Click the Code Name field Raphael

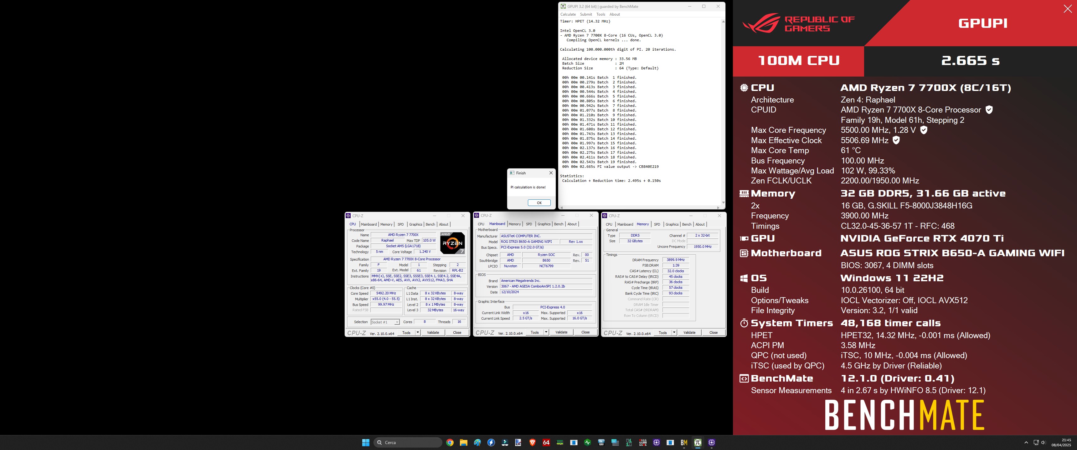coord(387,240)
